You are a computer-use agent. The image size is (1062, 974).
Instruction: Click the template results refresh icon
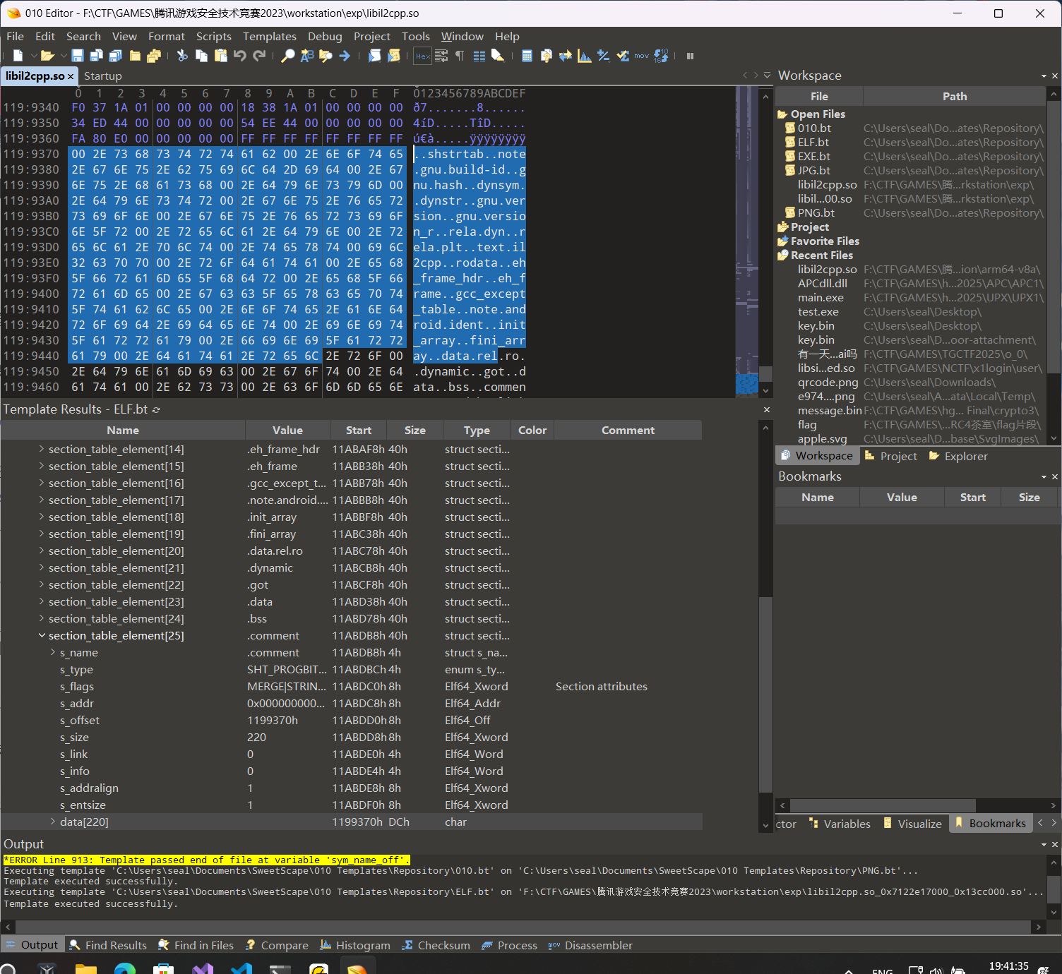156,410
